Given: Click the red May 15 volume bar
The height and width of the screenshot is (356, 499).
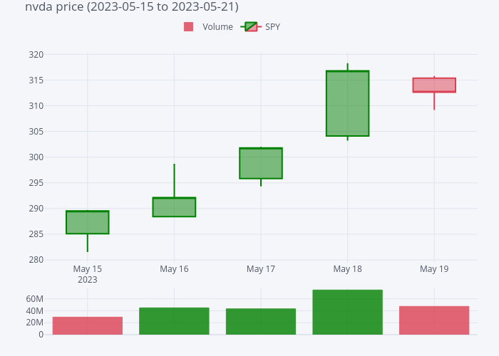Looking at the screenshot, I should [x=88, y=325].
